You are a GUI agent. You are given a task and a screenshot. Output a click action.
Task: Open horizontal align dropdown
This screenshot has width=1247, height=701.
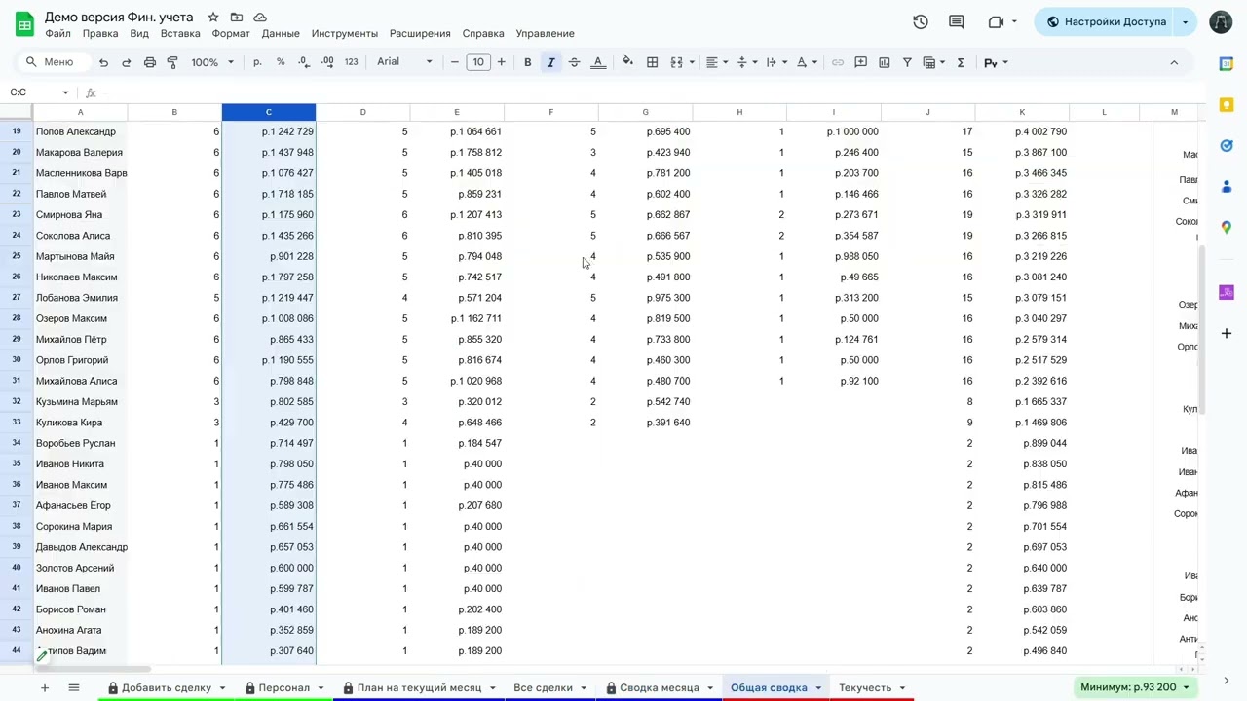point(717,62)
